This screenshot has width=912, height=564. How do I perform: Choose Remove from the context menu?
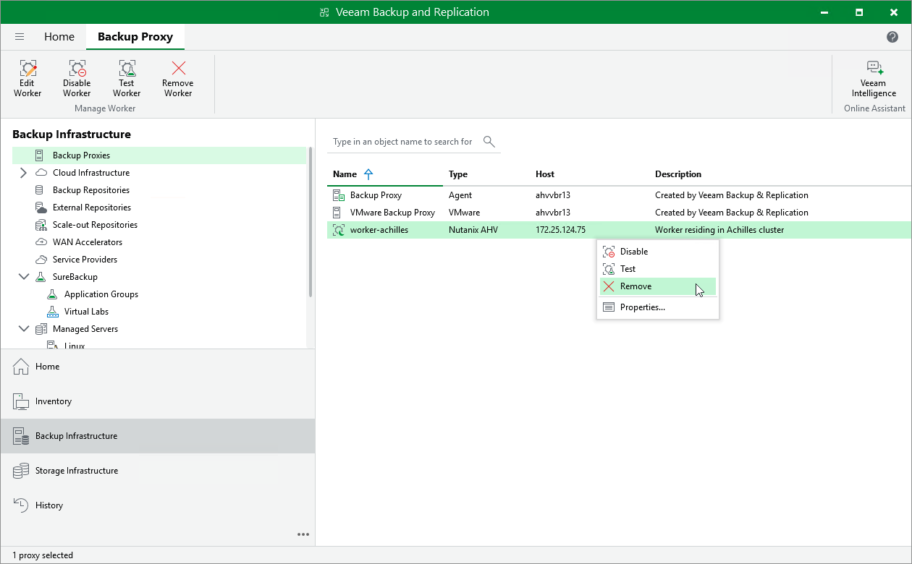tap(658, 286)
